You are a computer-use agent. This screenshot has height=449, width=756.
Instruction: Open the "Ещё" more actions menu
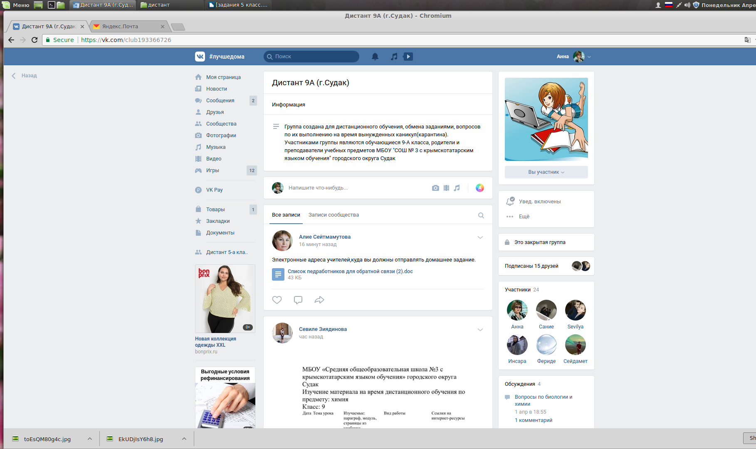click(x=524, y=217)
